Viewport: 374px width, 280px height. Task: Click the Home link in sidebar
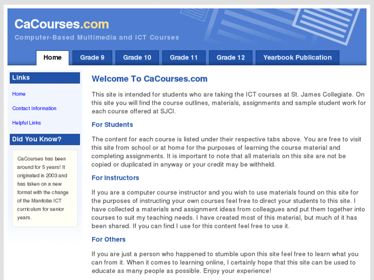tap(19, 94)
